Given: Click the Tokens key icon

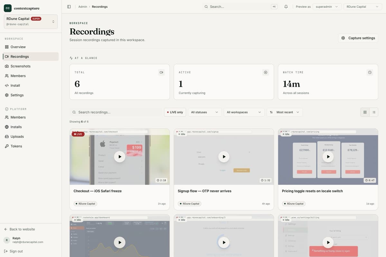Looking at the screenshot, I should tap(7, 146).
